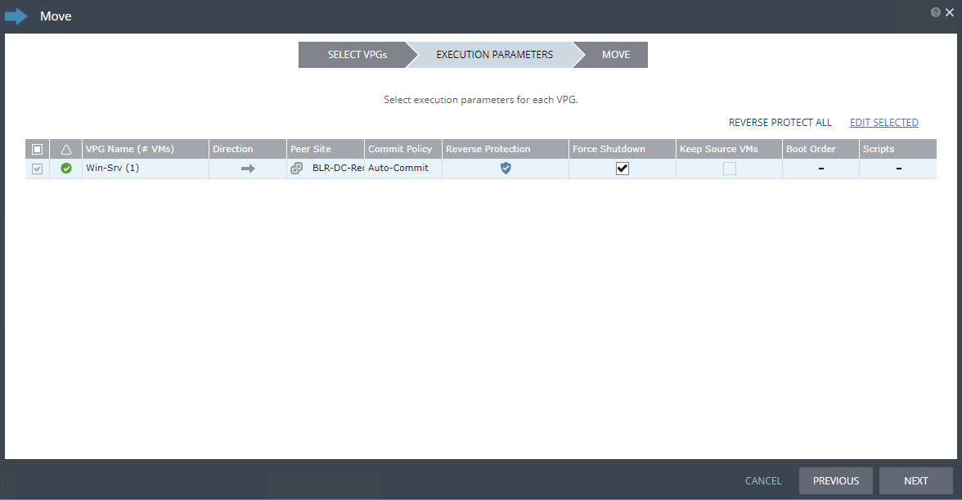Click Scripts column header
Image resolution: width=962 pixels, height=500 pixels.
click(898, 149)
